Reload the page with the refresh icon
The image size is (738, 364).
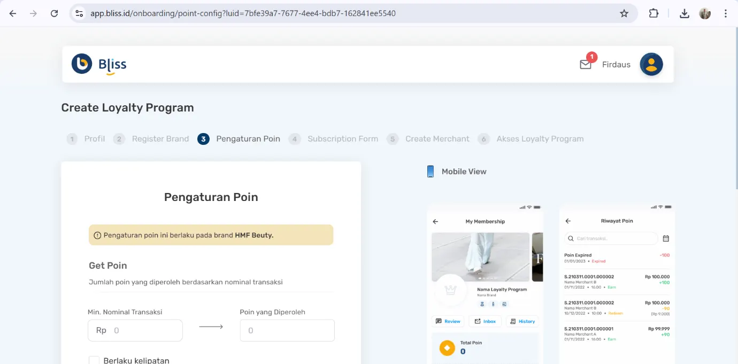54,13
